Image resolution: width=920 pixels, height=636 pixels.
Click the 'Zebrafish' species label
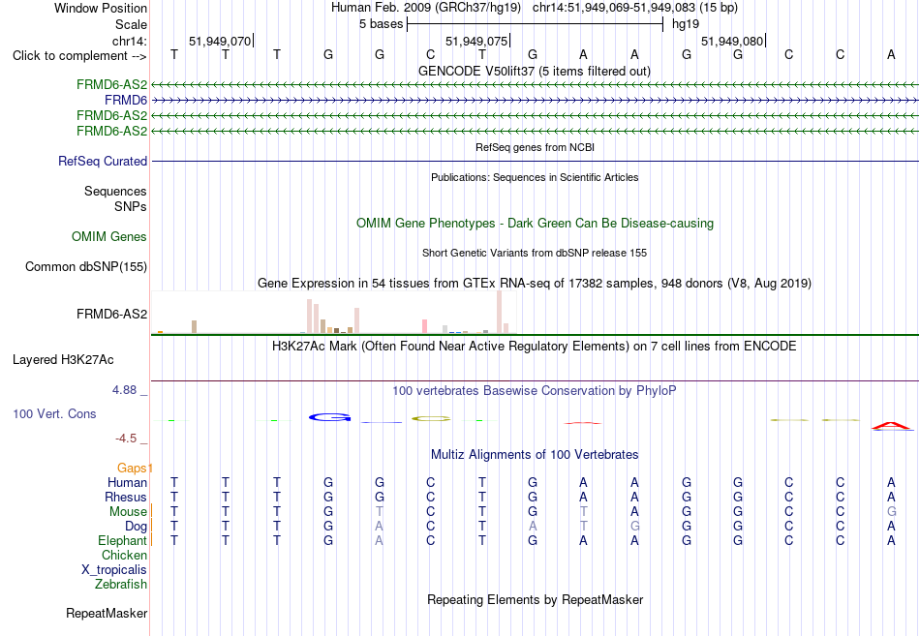point(121,585)
